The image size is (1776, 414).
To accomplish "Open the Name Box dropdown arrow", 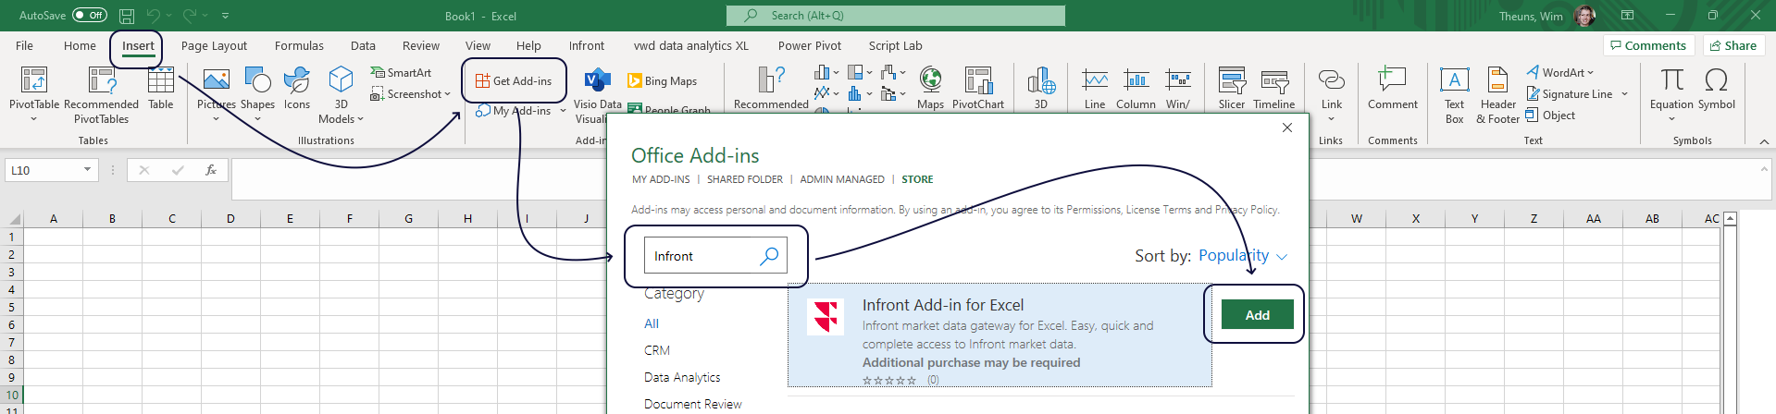I will (x=87, y=170).
